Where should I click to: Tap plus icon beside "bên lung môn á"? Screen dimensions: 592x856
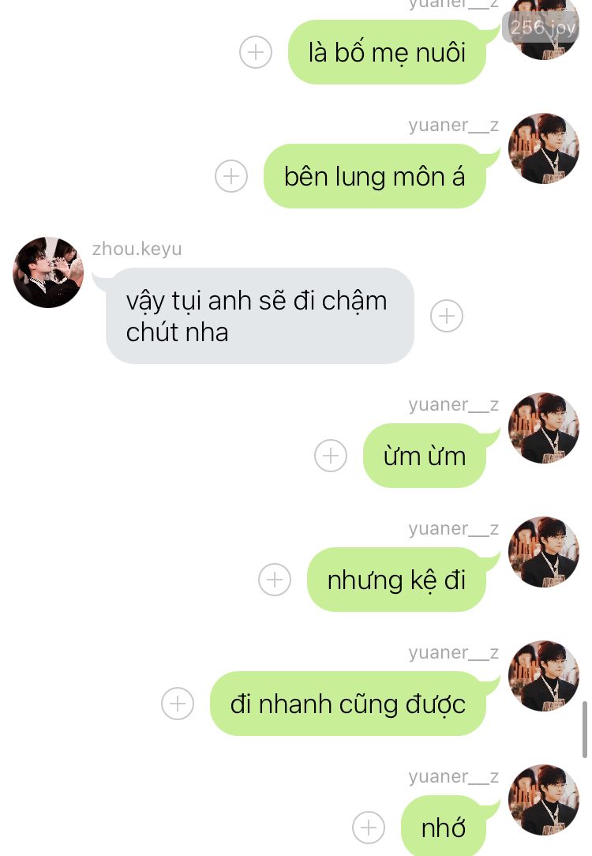click(230, 176)
